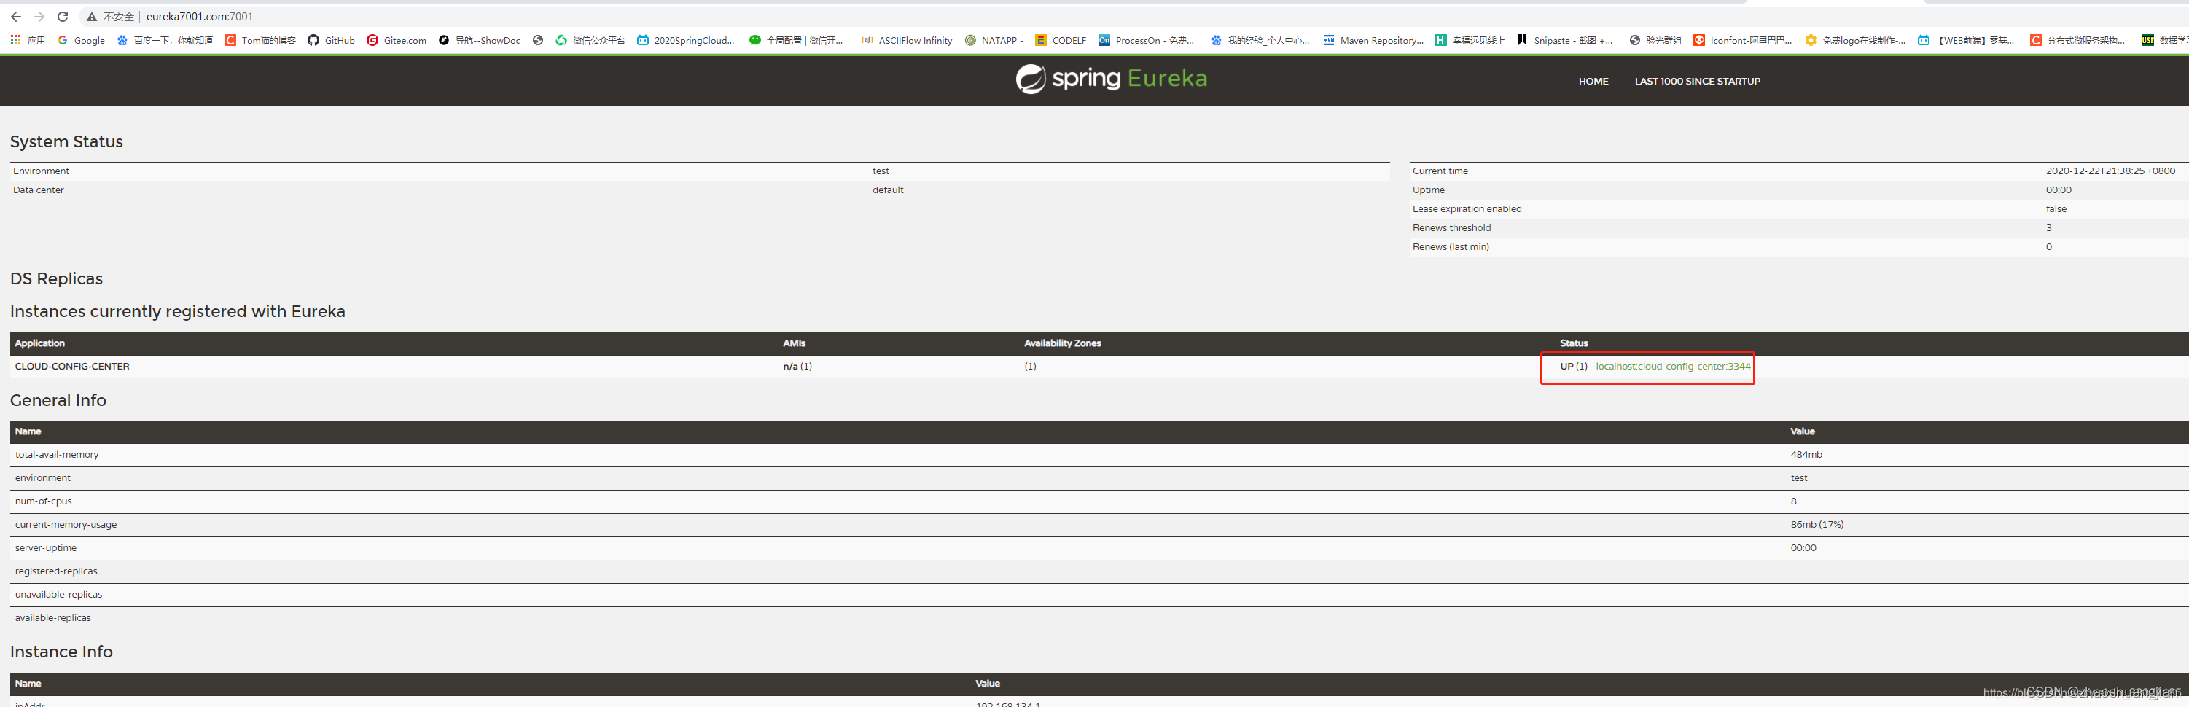Go to HOME in Eureka navbar
Viewport: 2189px width, 707px height.
click(x=1593, y=82)
